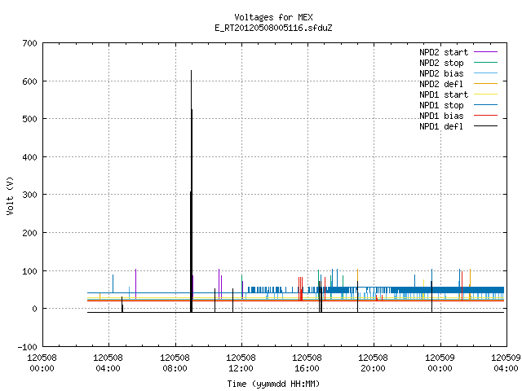Viewport: 522px width, 391px height.
Task: Click the 120508 00:00 x-axis label
Action: 42,363
